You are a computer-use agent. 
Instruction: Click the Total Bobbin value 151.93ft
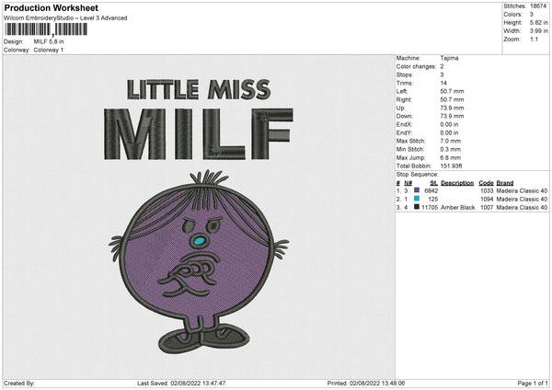point(451,166)
